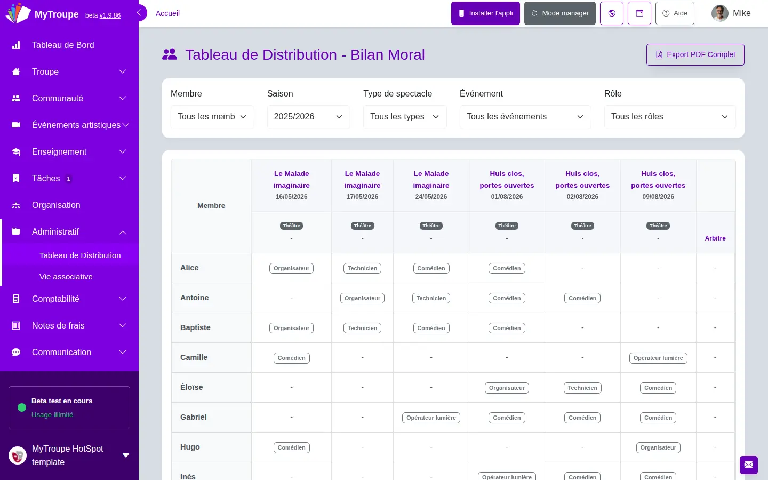Open the Événement filter dropdown

tap(525, 117)
